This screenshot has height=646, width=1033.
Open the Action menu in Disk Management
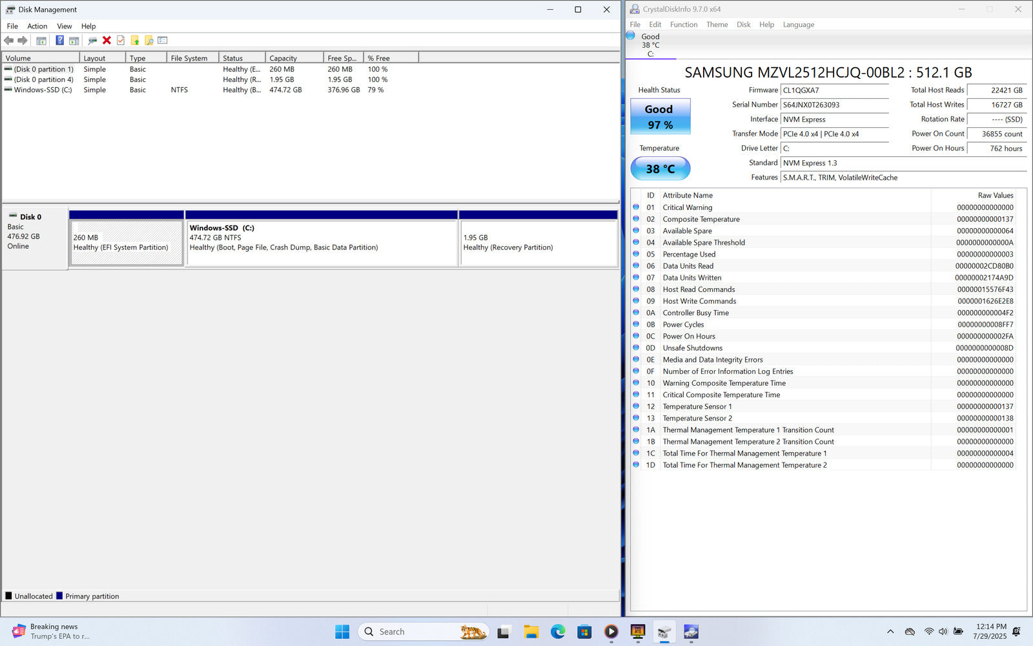(37, 26)
